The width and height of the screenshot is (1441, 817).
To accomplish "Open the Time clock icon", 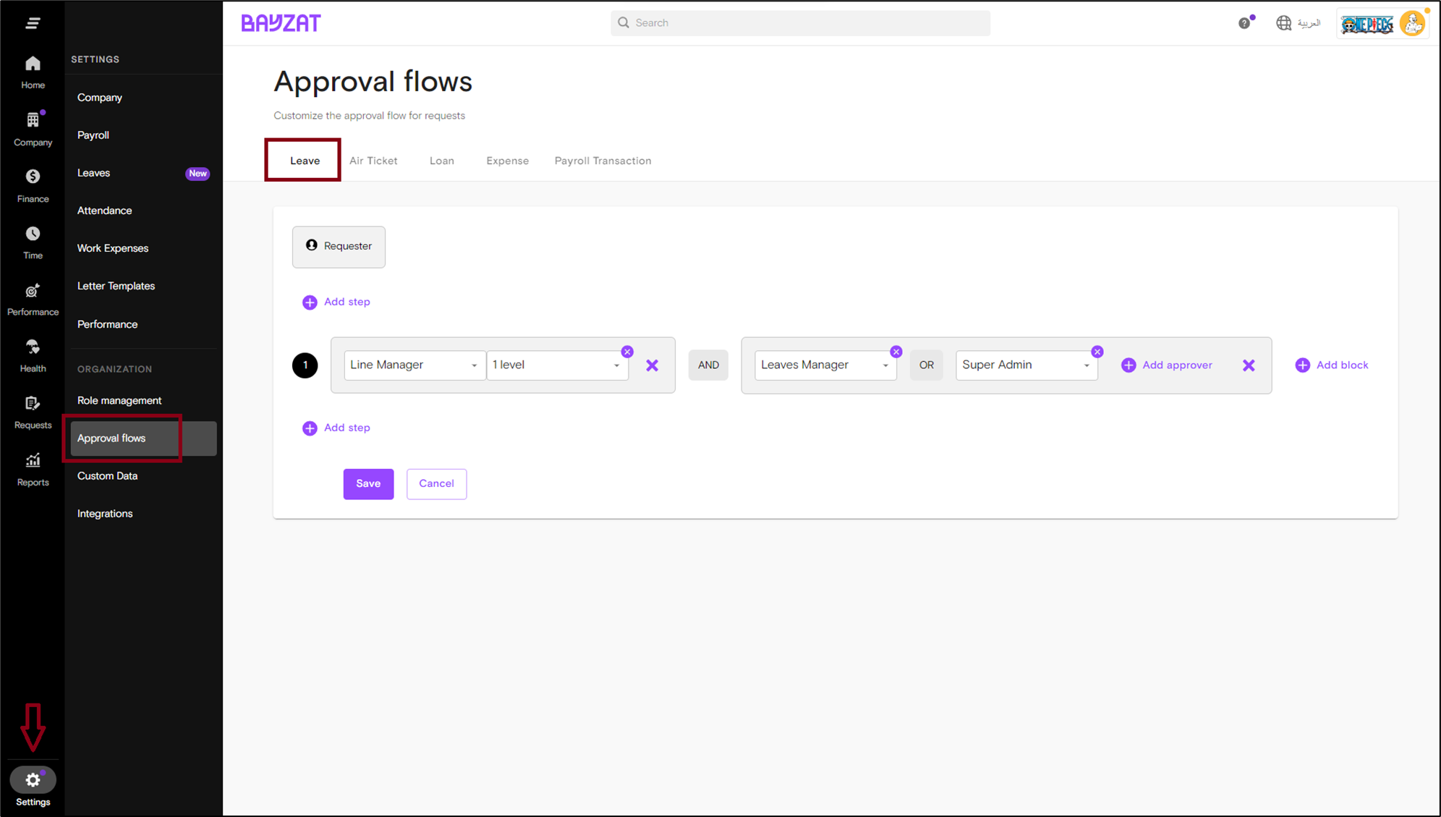I will [x=33, y=234].
